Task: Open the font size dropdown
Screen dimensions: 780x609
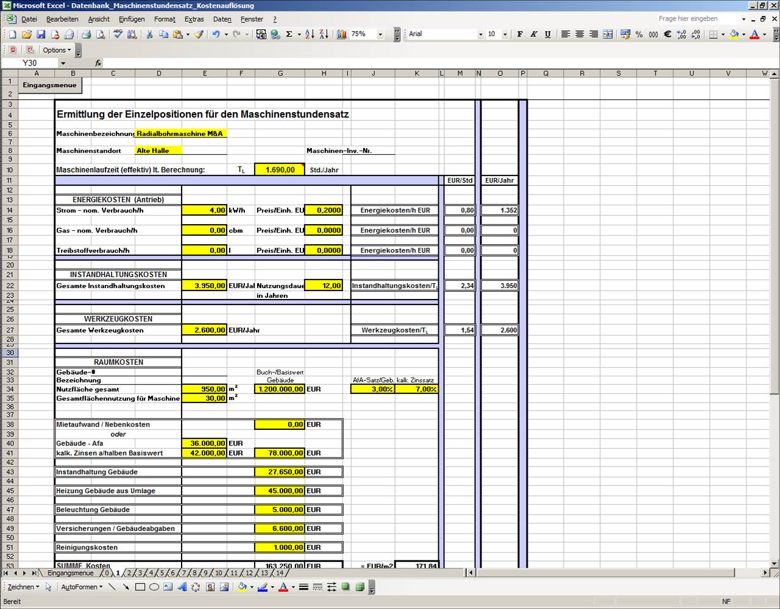Action: pos(505,35)
